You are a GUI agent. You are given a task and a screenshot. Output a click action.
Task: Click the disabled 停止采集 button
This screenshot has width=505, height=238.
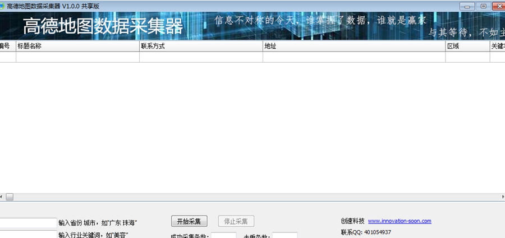236,221
